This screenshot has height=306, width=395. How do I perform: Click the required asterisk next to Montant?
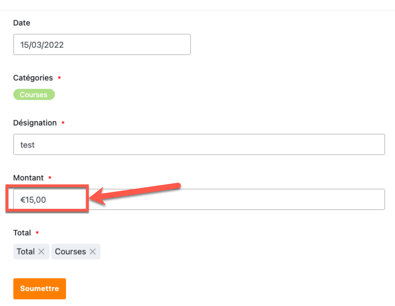(x=50, y=178)
